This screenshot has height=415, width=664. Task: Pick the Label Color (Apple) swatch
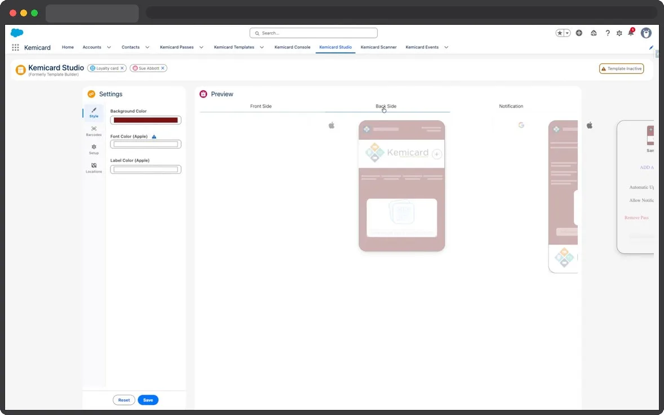[145, 169]
